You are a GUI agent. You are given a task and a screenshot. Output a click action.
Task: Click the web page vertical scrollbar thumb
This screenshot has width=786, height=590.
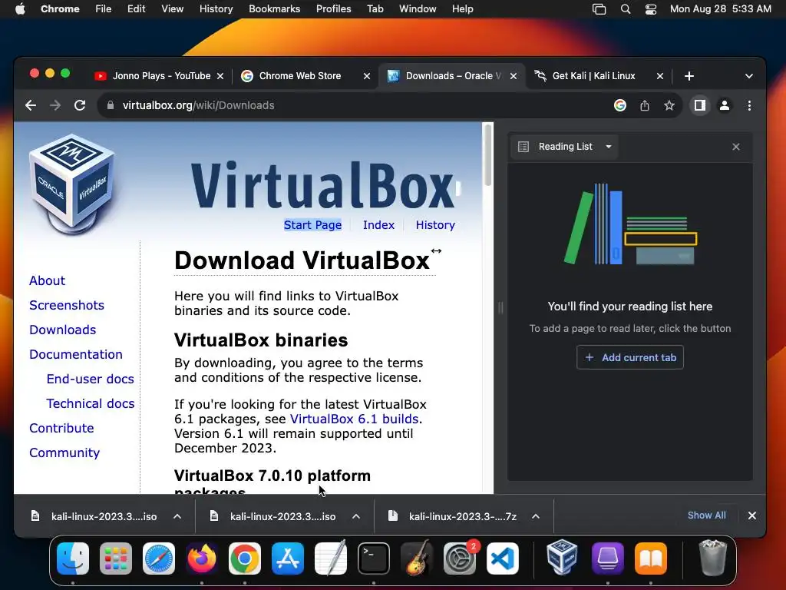pyautogui.click(x=487, y=154)
